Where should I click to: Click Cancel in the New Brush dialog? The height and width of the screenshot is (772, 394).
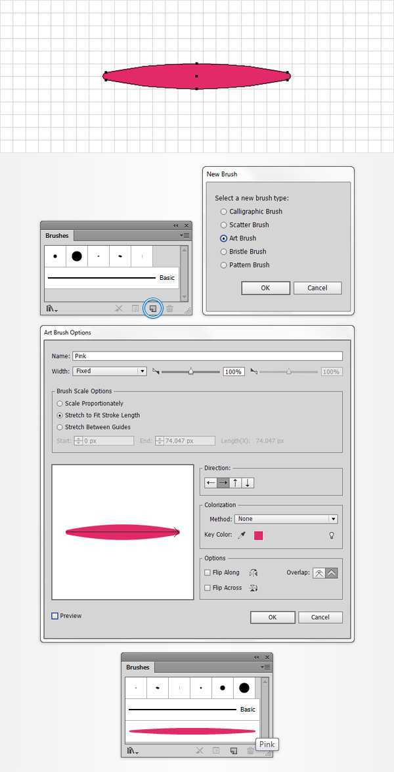[x=317, y=288]
